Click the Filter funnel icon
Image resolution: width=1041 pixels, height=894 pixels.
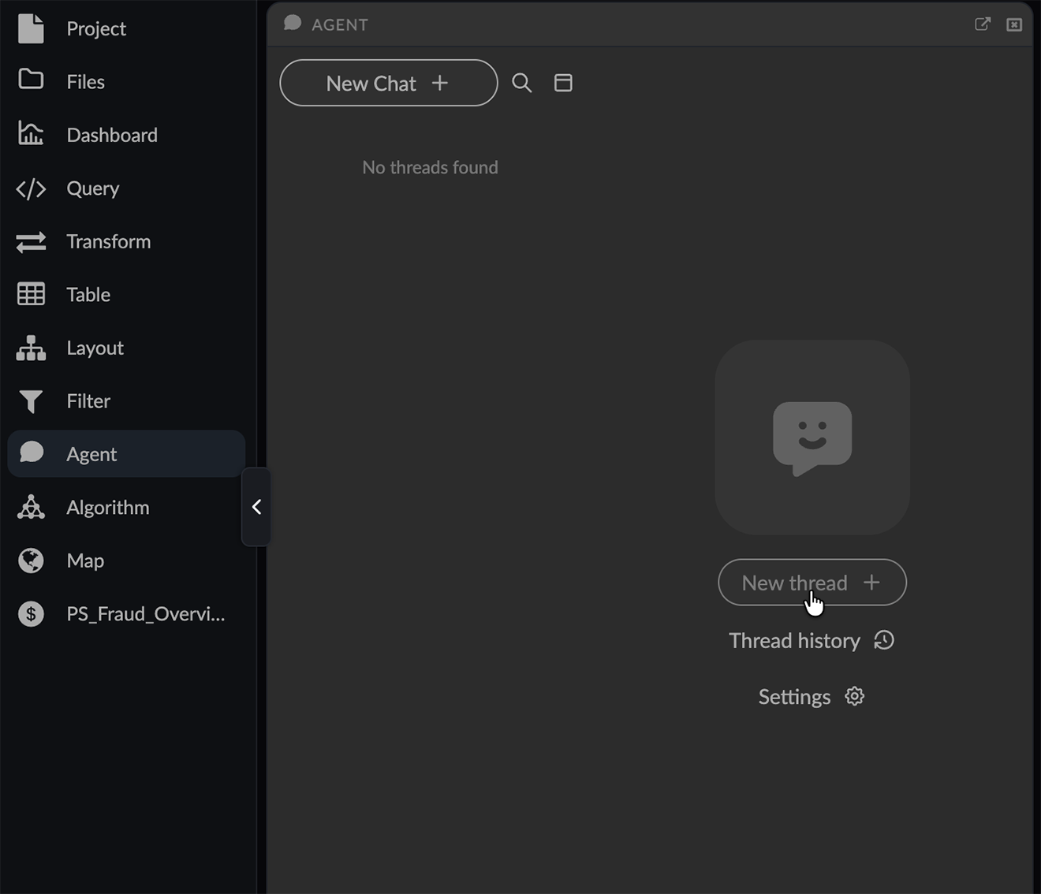pos(31,401)
